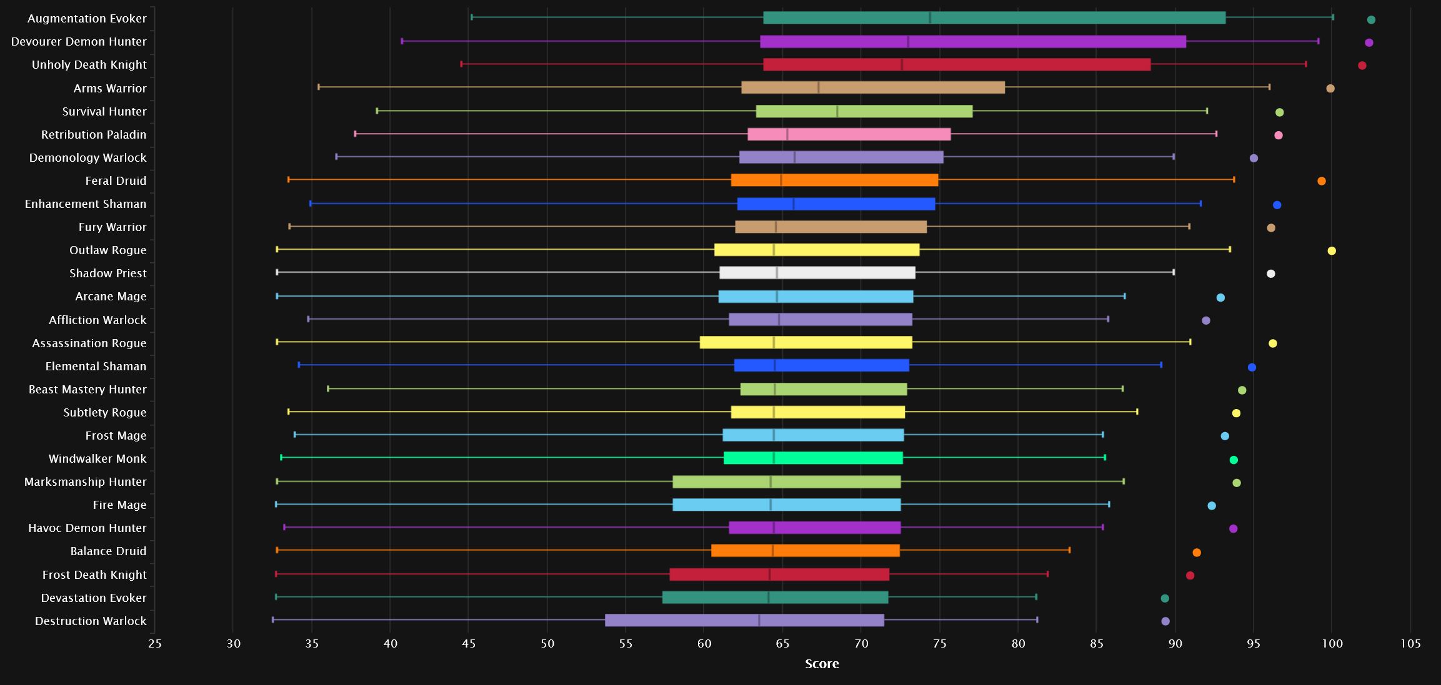Click the Unholy Death Knight red box bar
The width and height of the screenshot is (1441, 685).
[x=957, y=65]
